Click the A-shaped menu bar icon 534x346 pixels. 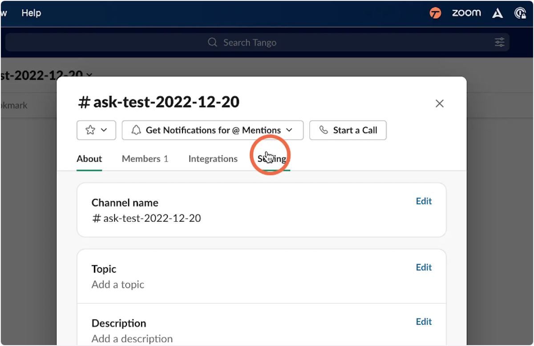(x=498, y=13)
